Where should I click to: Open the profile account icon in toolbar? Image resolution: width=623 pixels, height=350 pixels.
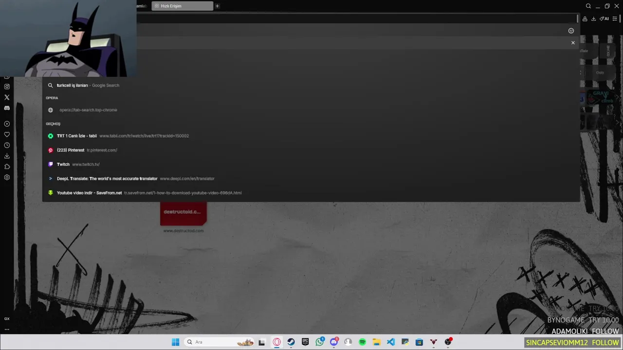tap(585, 19)
